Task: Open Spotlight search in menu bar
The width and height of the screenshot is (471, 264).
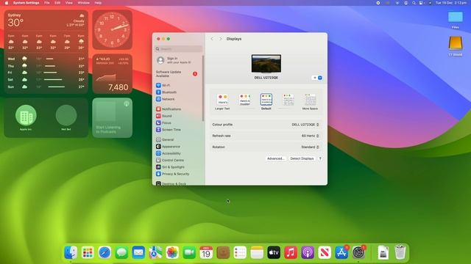Action: 414,3
